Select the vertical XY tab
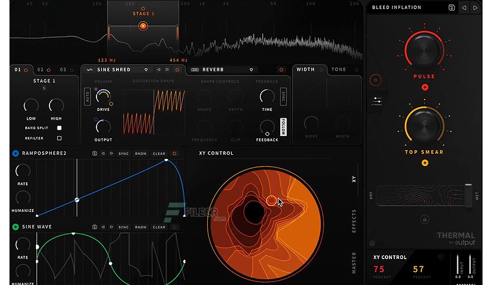Screen dimensions: 492x285 tap(354, 179)
